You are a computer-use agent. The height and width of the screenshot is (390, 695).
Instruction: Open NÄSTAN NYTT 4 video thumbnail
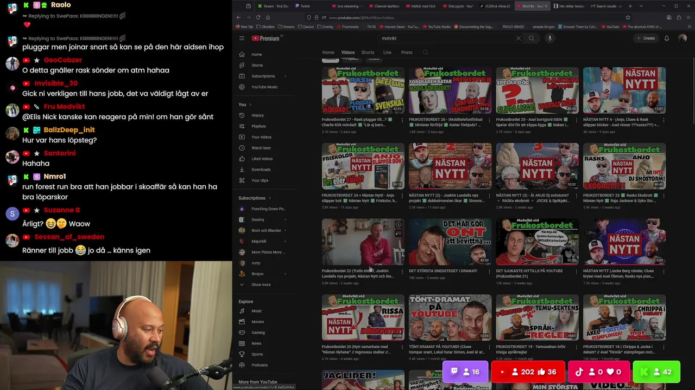click(x=624, y=90)
